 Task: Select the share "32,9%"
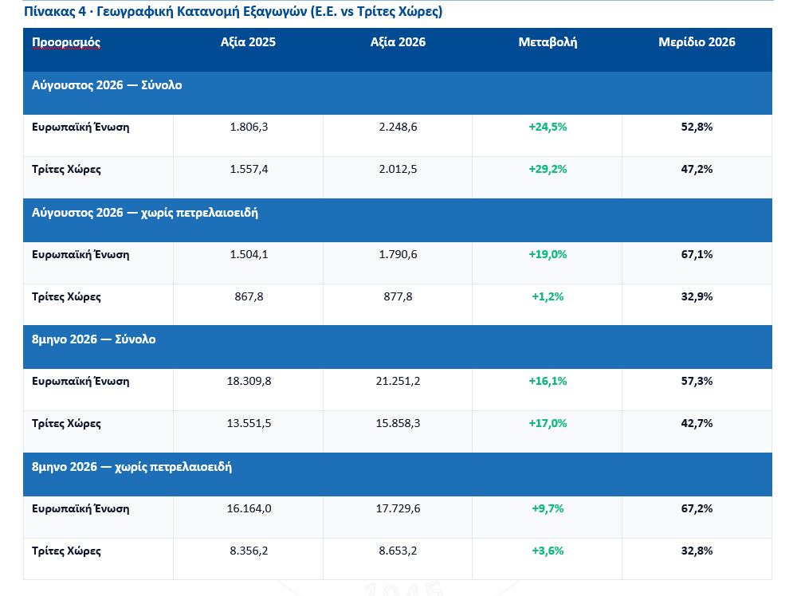click(697, 296)
